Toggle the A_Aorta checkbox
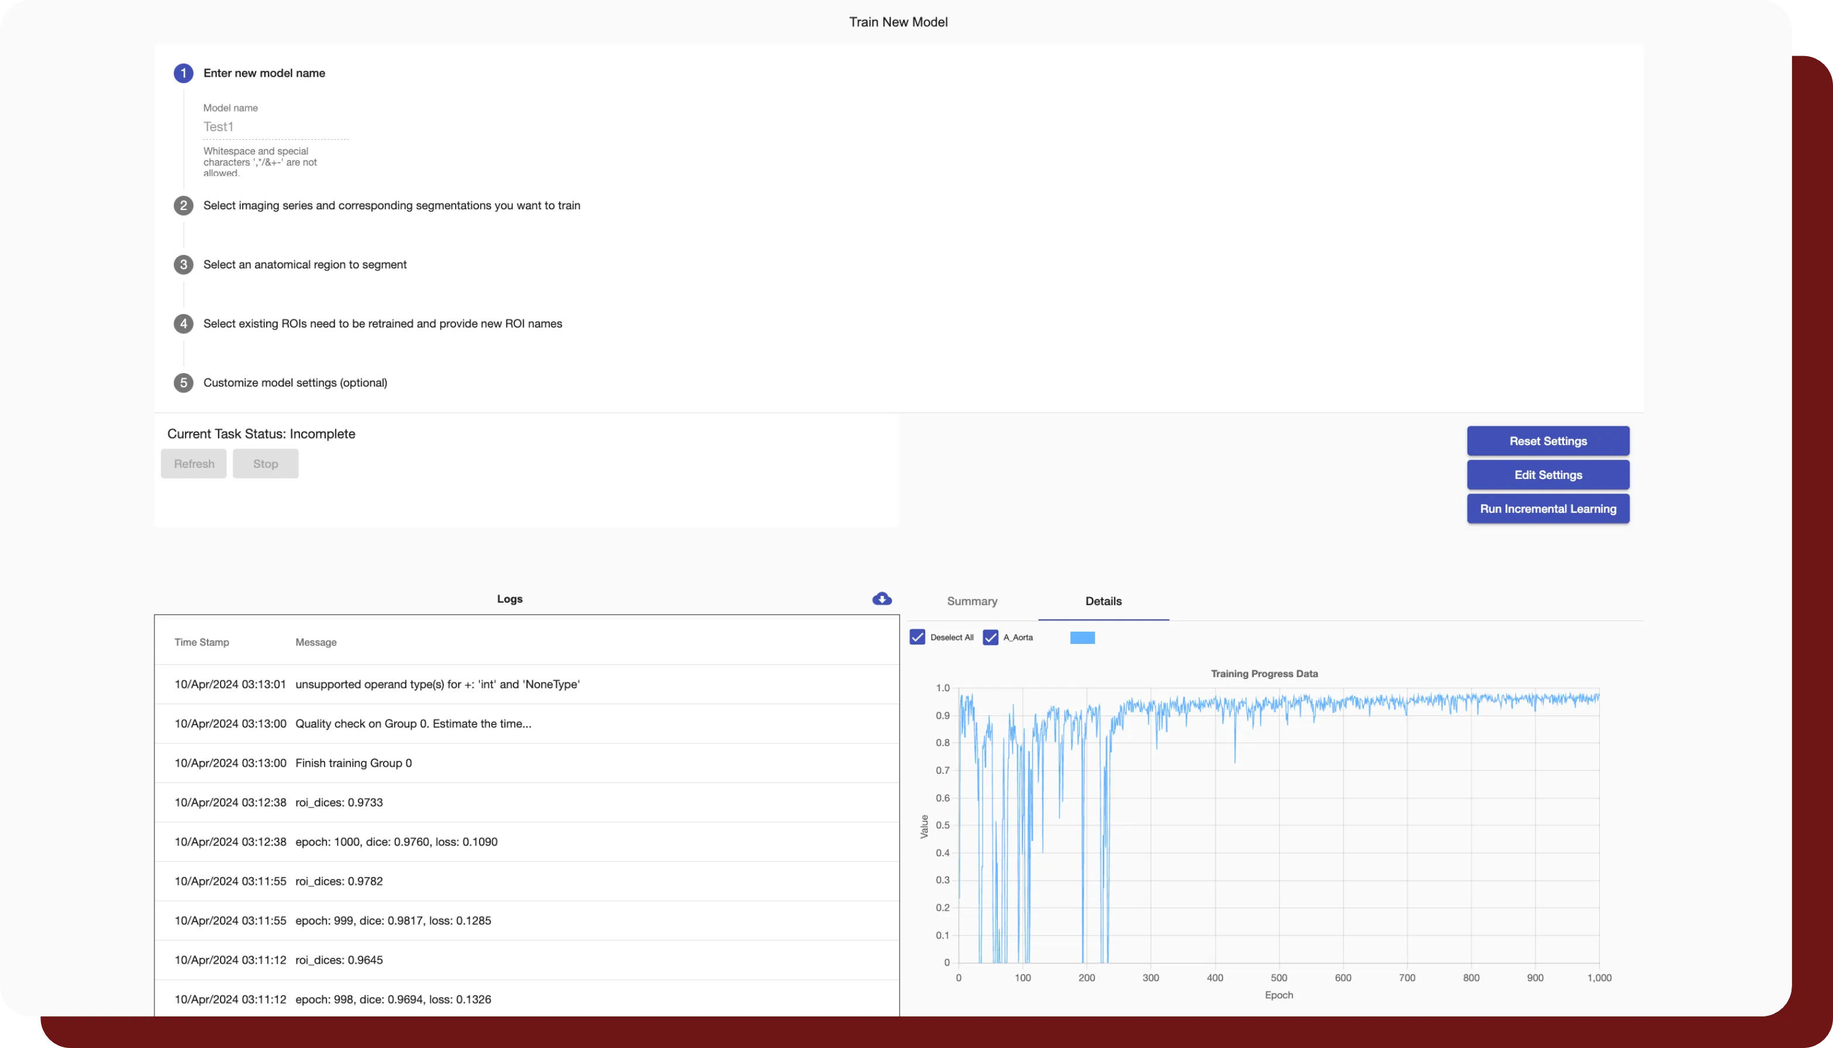The width and height of the screenshot is (1833, 1048). [x=990, y=637]
